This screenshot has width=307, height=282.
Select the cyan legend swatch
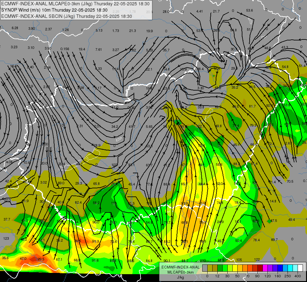click(x=290, y=268)
